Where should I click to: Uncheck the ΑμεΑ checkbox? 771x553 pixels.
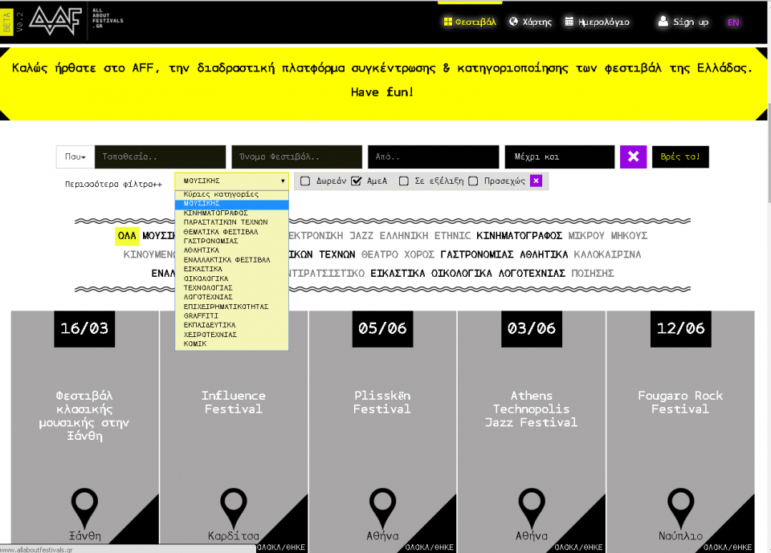(x=357, y=181)
